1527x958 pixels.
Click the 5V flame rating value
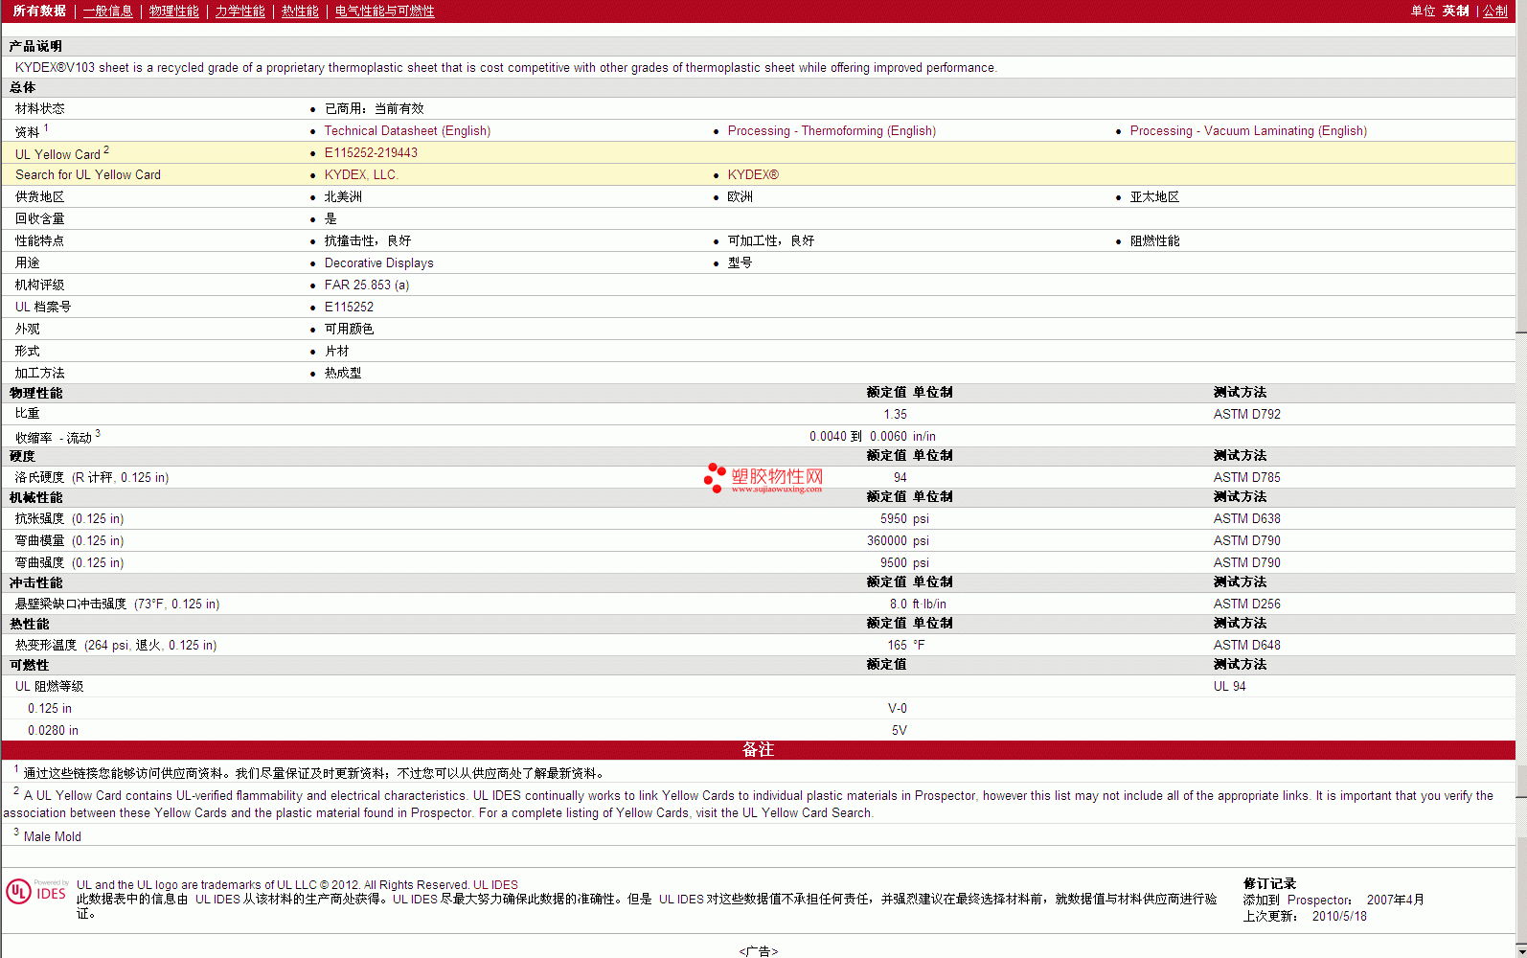(x=900, y=731)
